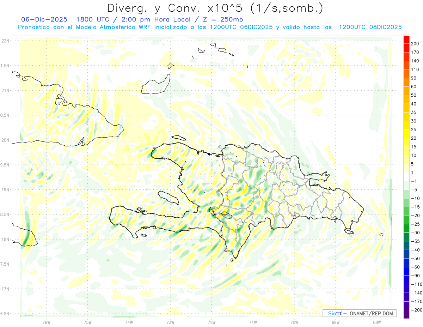Click the '1800 UTC' time label
This screenshot has width=423, height=327.
tap(92, 19)
